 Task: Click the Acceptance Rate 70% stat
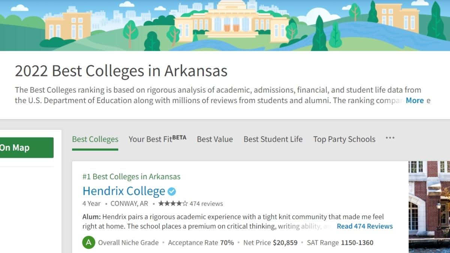tap(201, 243)
